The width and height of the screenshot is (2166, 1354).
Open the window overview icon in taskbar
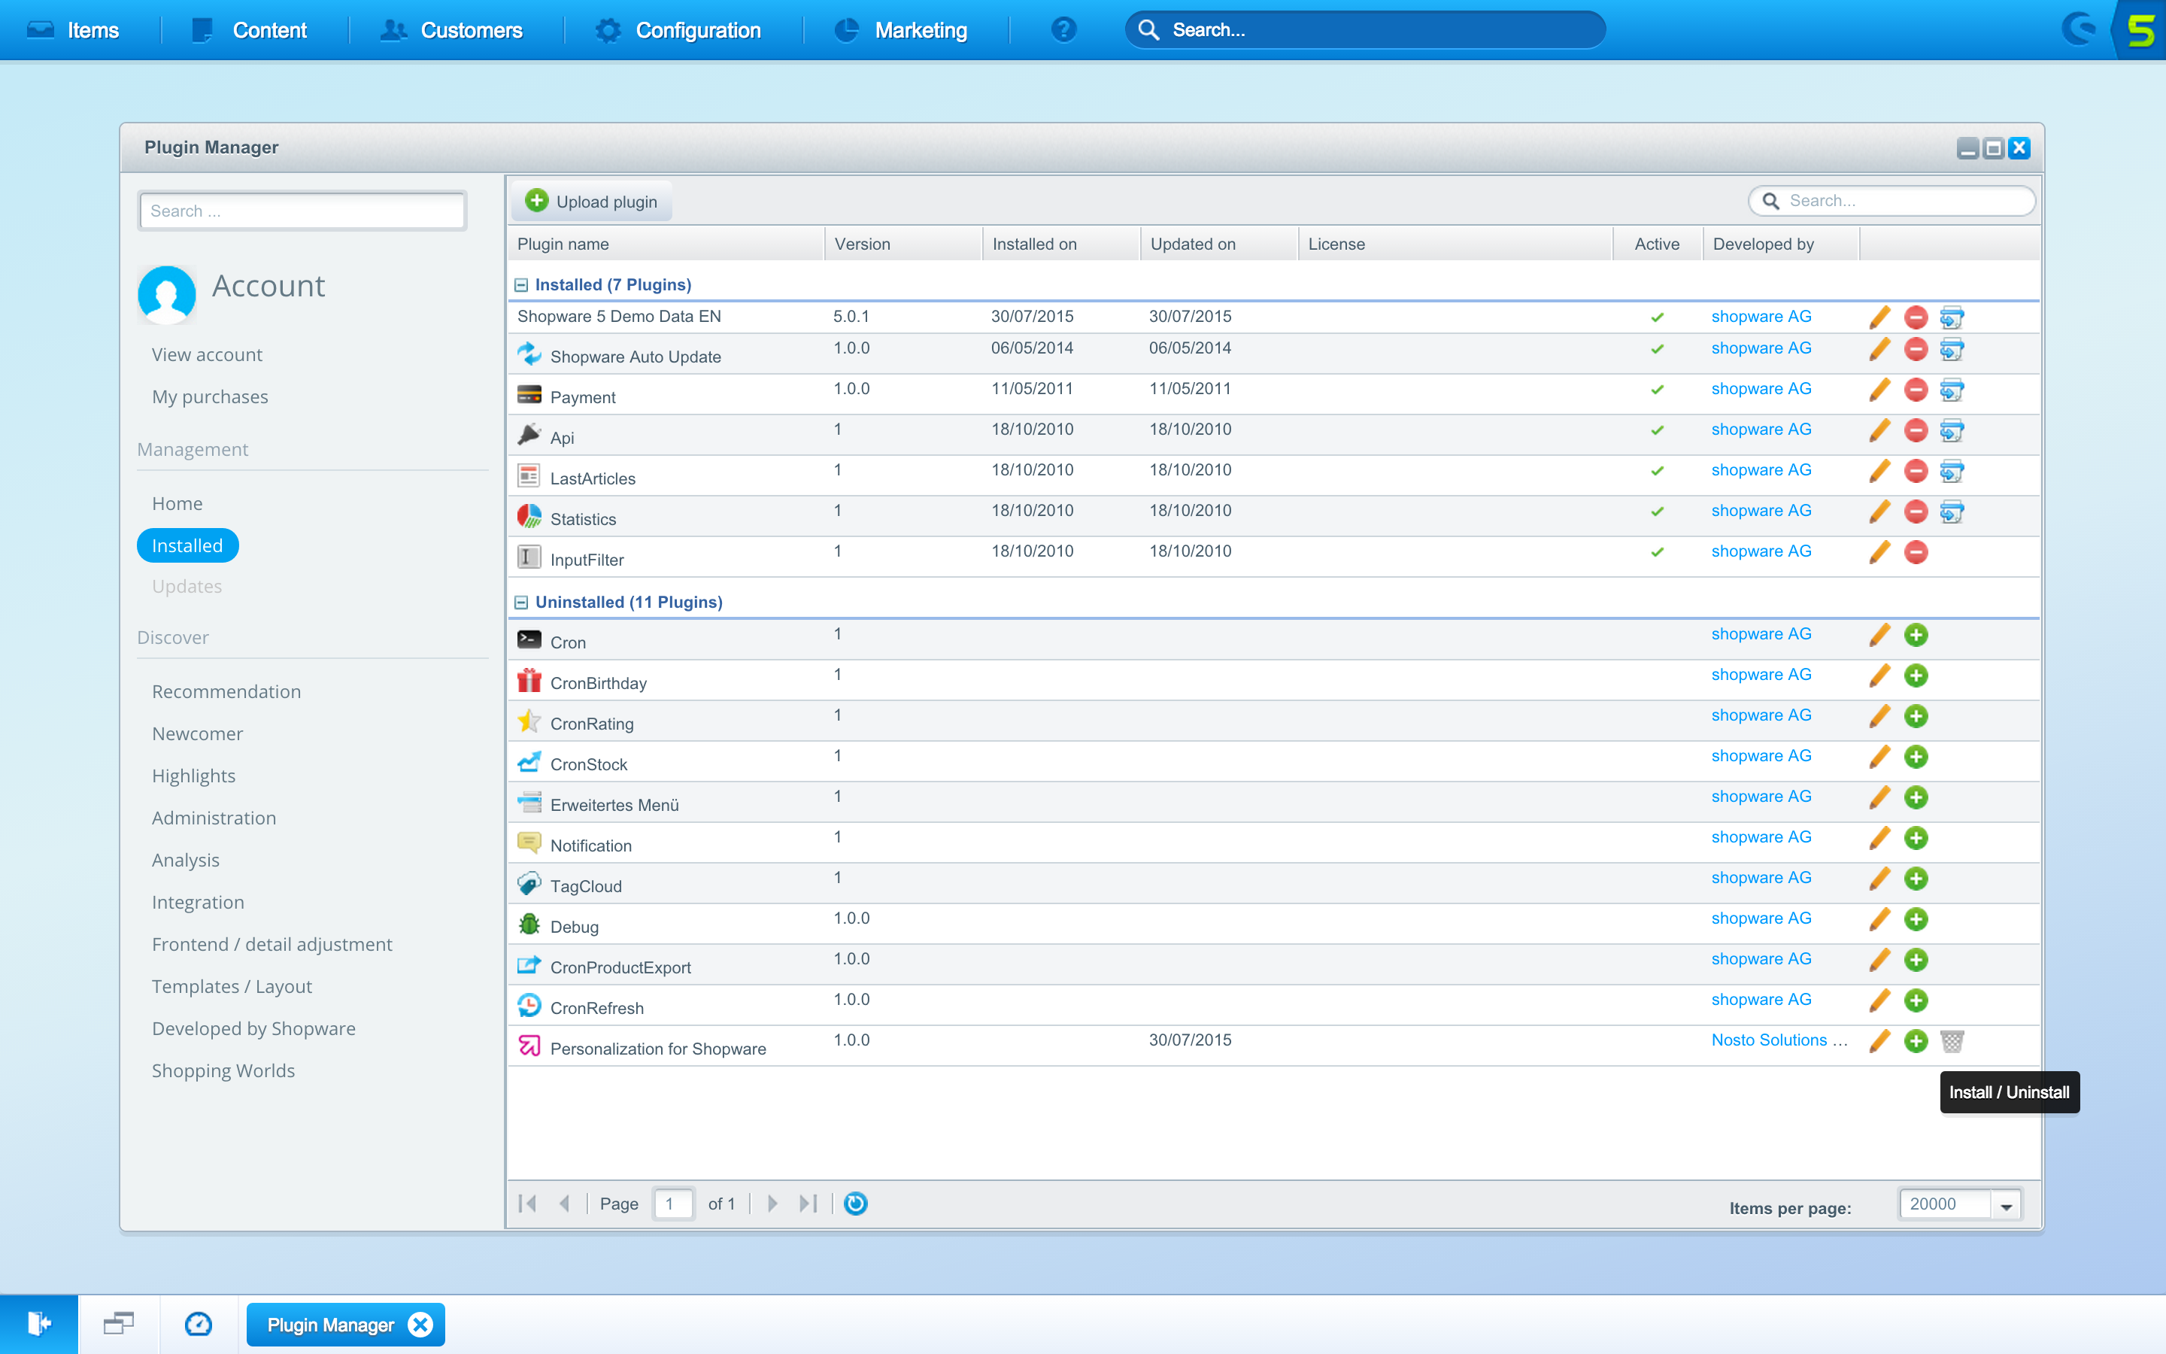(x=118, y=1324)
